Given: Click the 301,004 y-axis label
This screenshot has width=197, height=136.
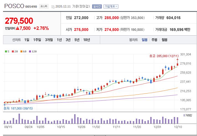Looking at the screenshot, I should 186,54.
